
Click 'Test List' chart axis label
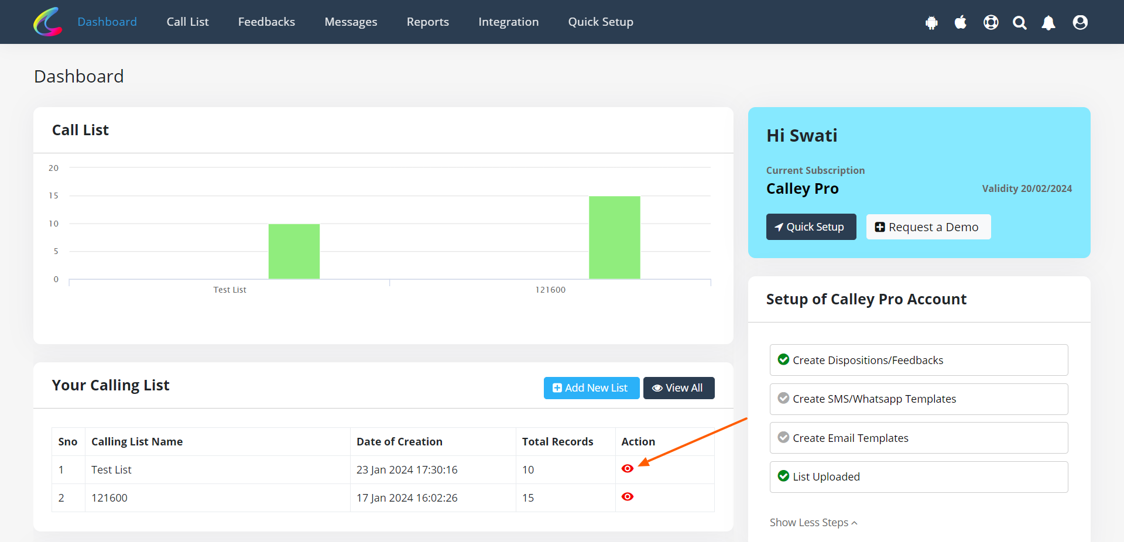229,290
